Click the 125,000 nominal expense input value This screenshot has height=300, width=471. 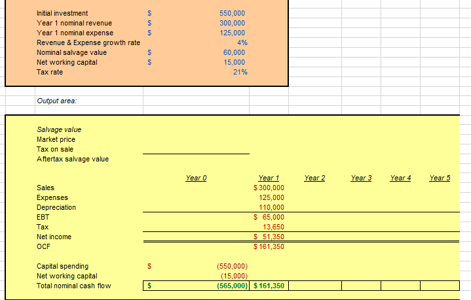point(232,33)
